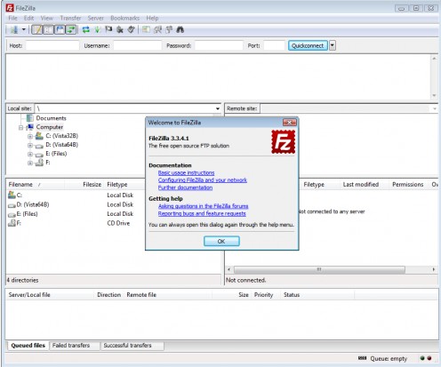Toggle synchronized browsing
Screen dimensions: 441x367
pos(169,29)
